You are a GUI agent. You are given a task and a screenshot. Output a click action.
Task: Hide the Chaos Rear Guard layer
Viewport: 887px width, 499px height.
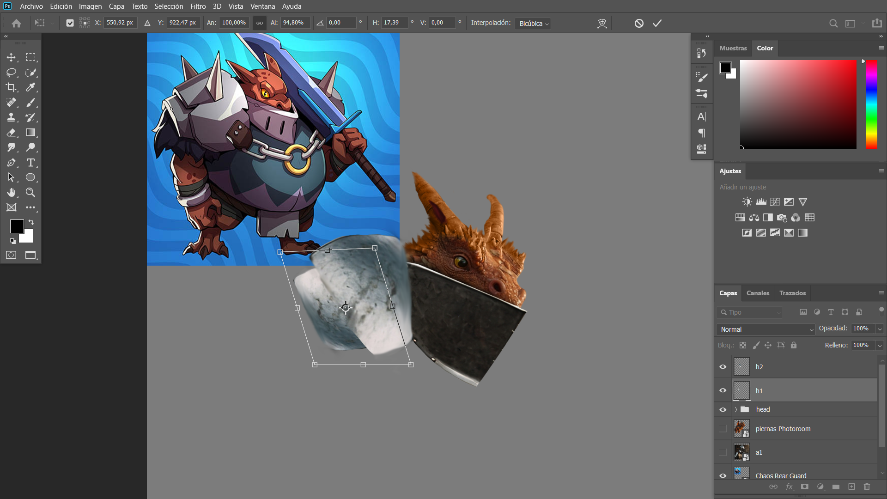723,476
